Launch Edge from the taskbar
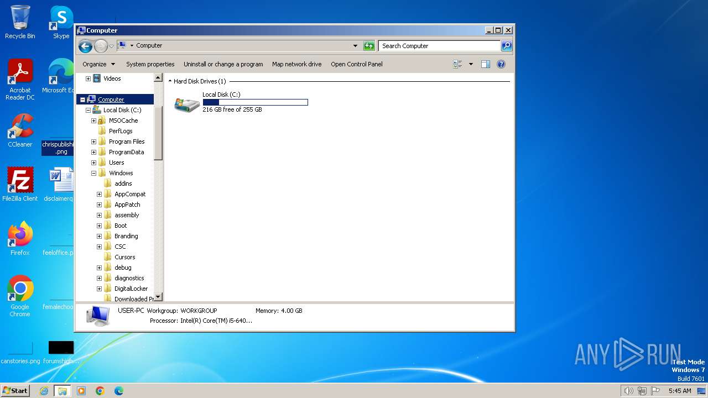 pyautogui.click(x=119, y=391)
